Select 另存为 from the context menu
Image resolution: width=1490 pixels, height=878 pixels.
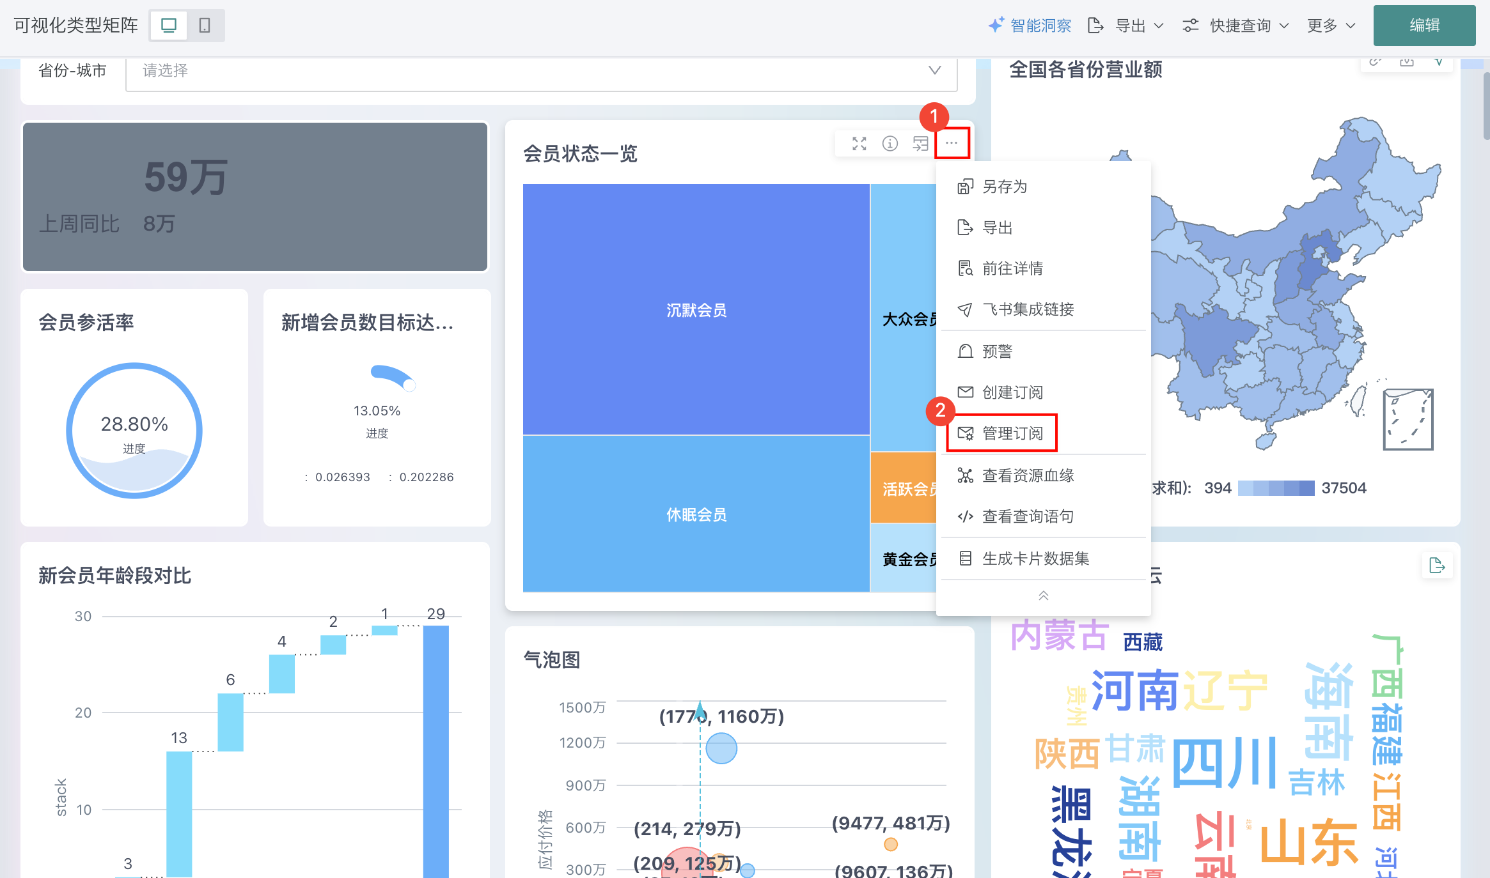1004,187
